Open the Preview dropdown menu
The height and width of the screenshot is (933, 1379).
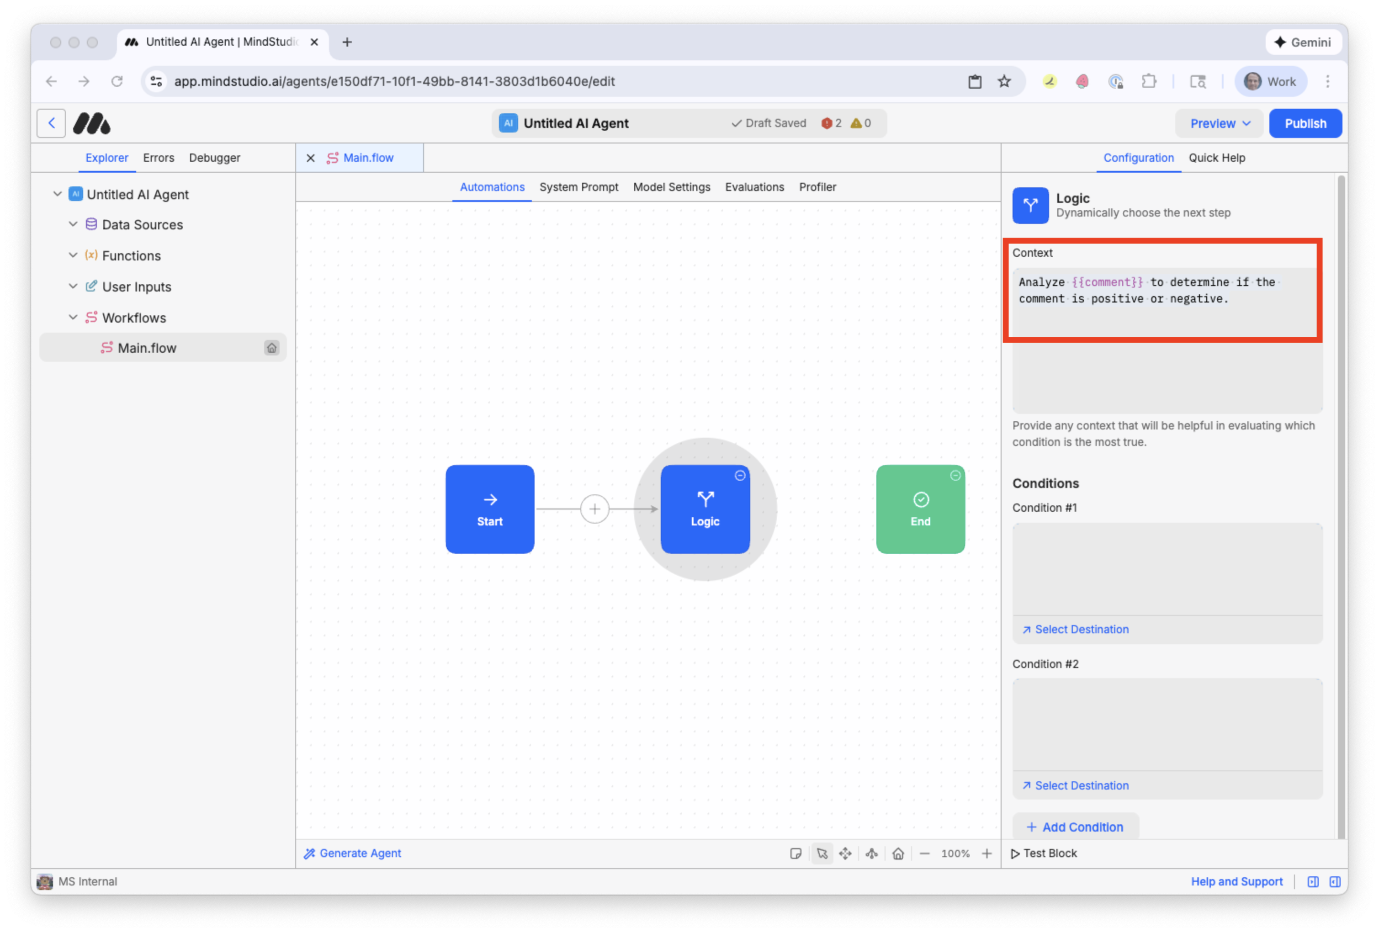tap(1218, 123)
